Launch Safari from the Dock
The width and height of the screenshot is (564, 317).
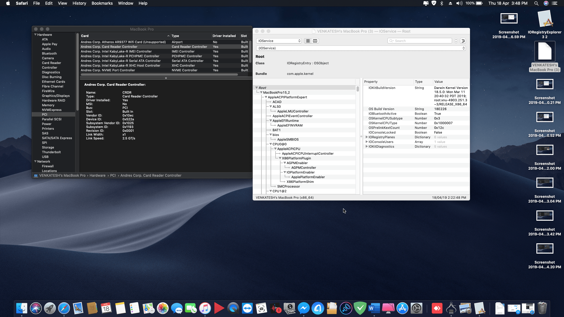click(65, 308)
